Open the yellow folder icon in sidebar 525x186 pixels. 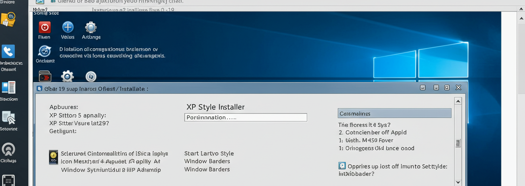8,19
